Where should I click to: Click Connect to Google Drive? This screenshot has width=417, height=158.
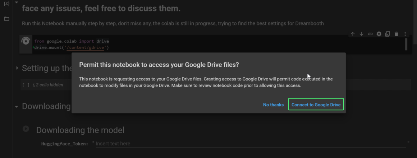tap(316, 105)
